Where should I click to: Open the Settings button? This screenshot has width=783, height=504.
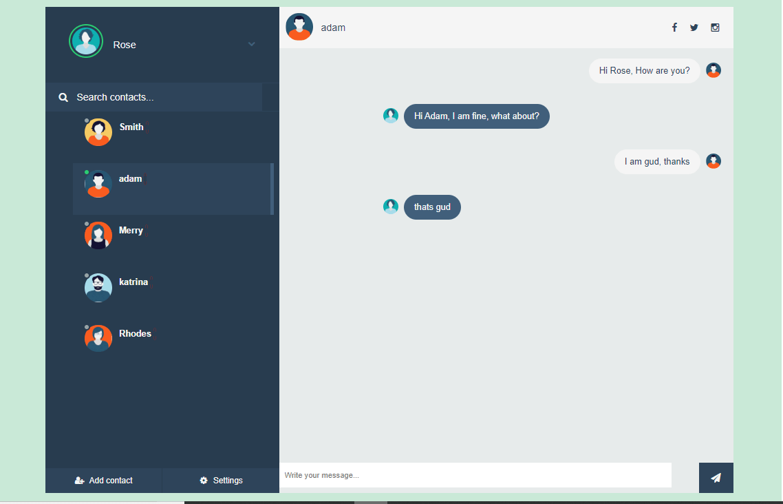221,480
